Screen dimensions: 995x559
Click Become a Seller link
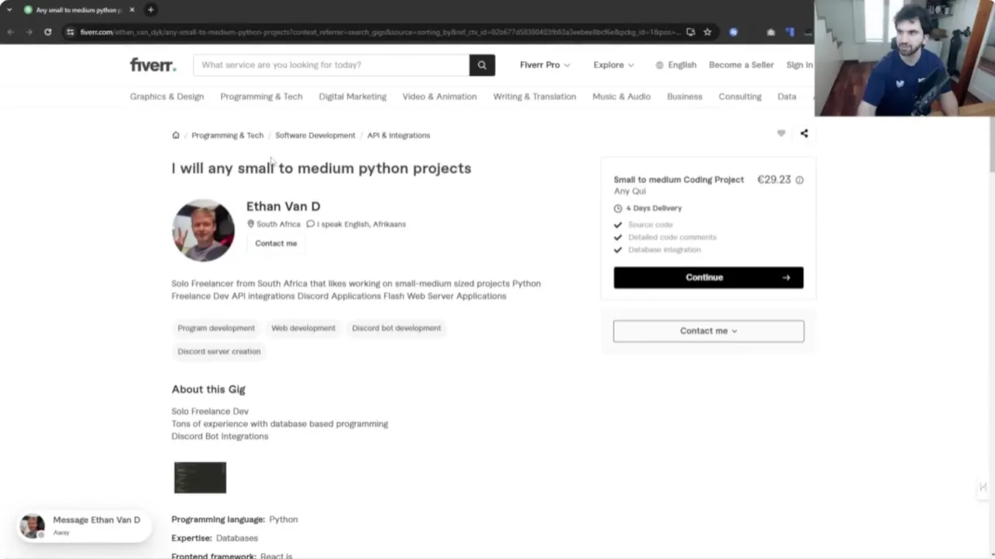741,65
